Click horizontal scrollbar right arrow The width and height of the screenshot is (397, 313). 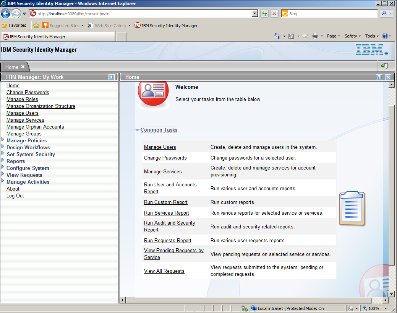386,300
